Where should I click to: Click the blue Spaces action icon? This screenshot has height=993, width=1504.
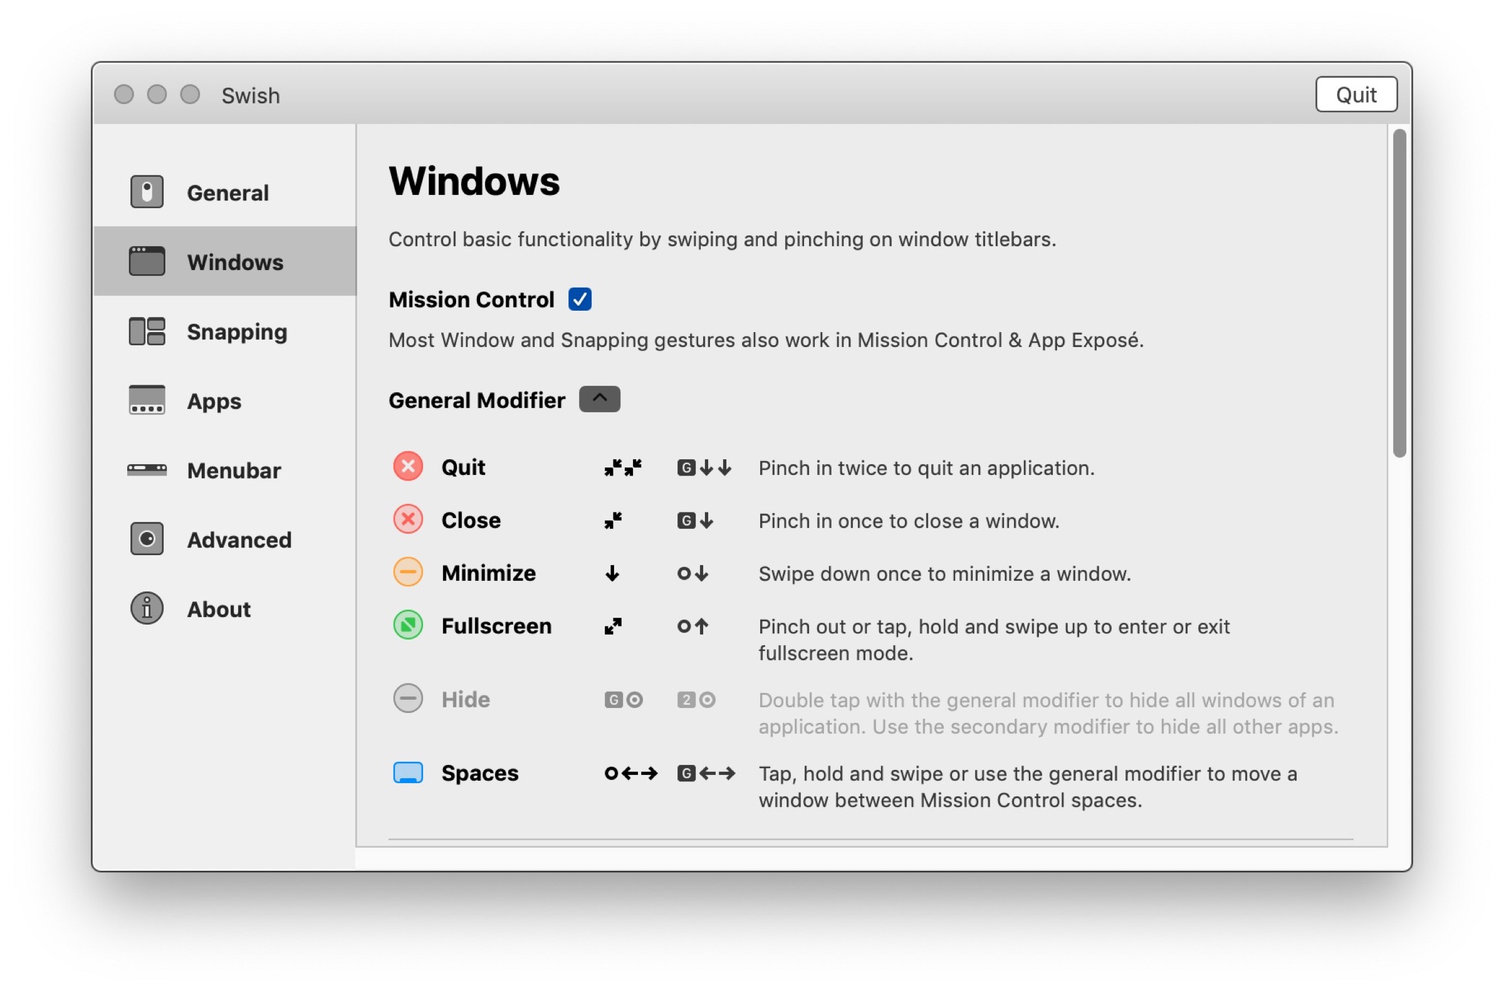[x=408, y=772]
